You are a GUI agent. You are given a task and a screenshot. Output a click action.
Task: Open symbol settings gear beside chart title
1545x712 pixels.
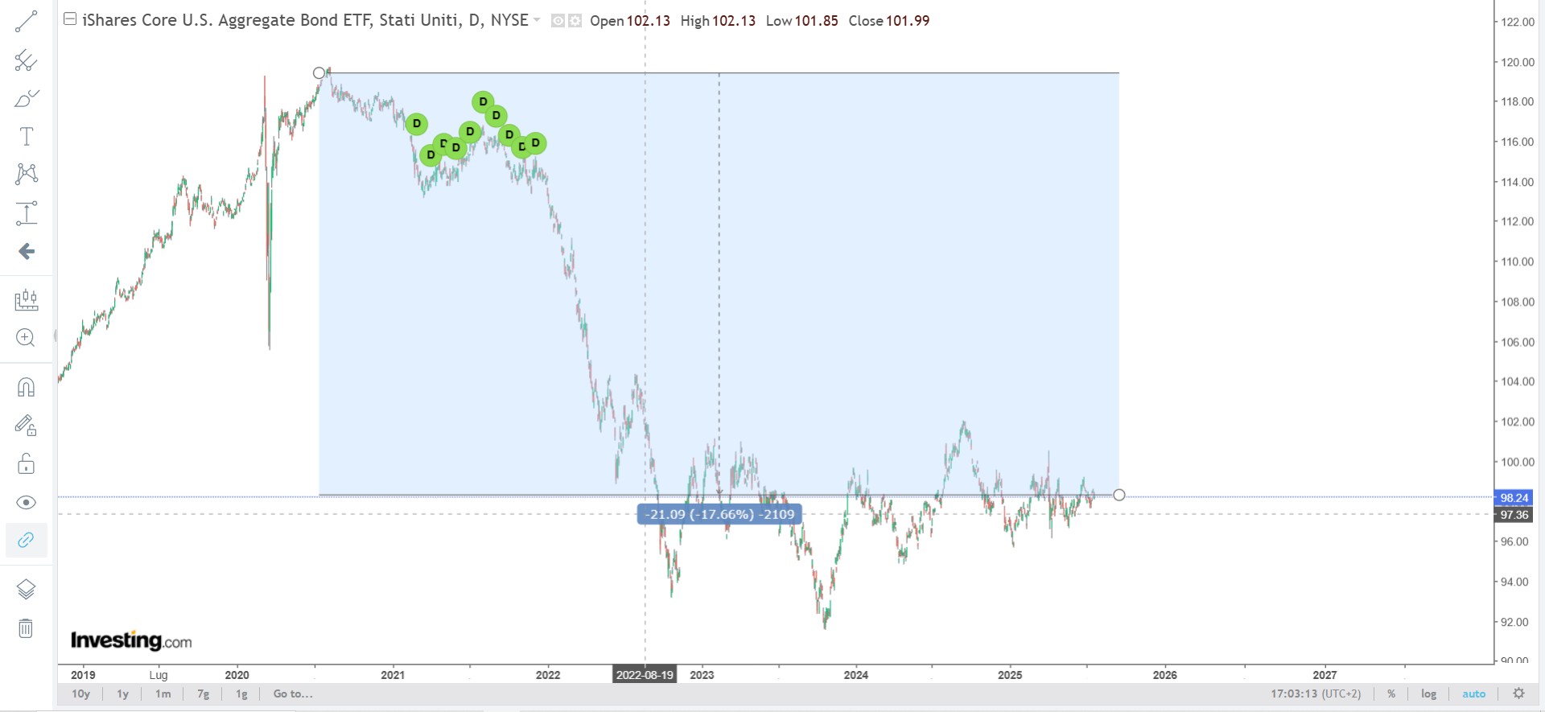pyautogui.click(x=575, y=21)
